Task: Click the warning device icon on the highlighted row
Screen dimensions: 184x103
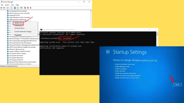Action: [x=8, y=22]
